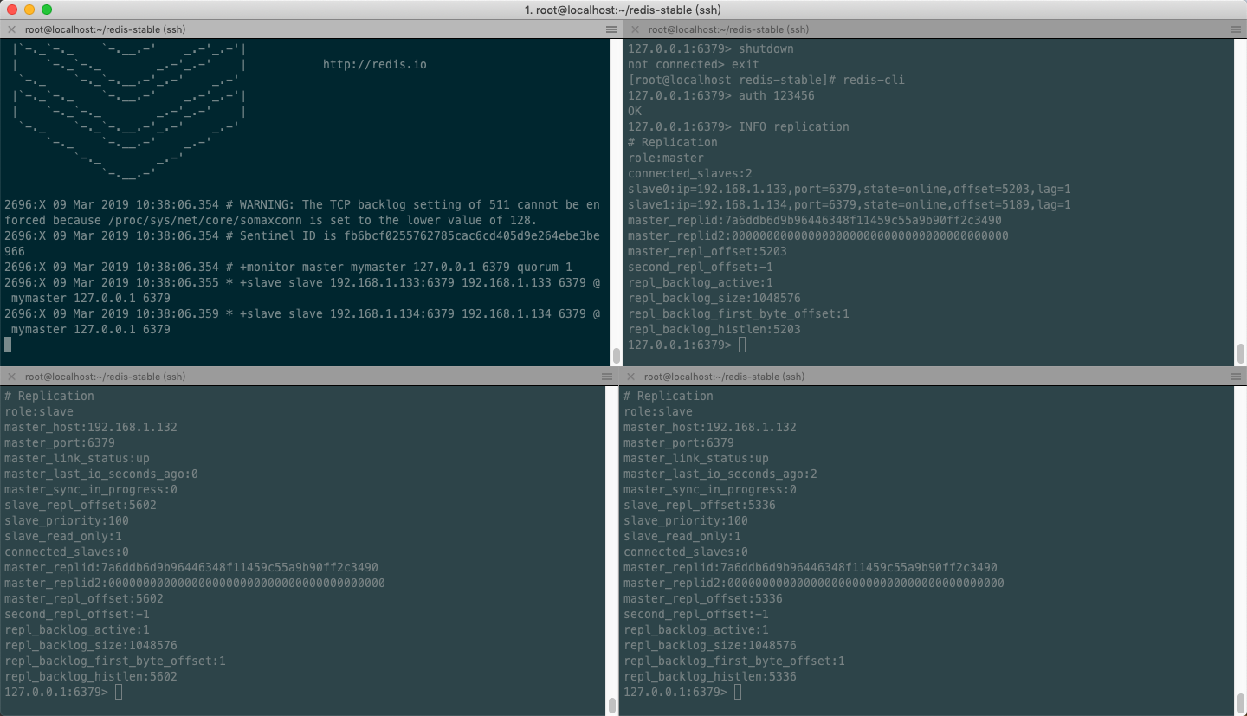Screen dimensions: 1247x716
Task: Click scrollbar thumb in bottom-left slave pane
Action: coord(611,703)
